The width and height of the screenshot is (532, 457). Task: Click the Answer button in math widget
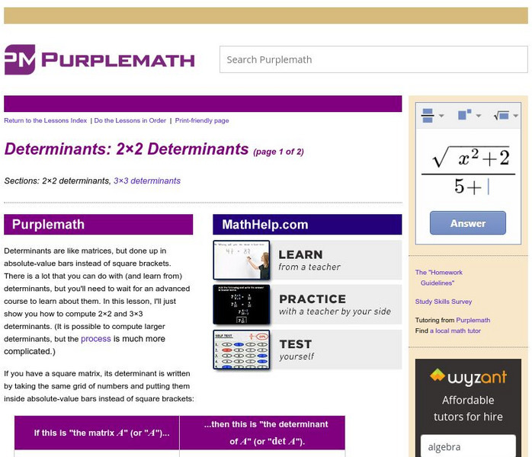click(x=468, y=223)
